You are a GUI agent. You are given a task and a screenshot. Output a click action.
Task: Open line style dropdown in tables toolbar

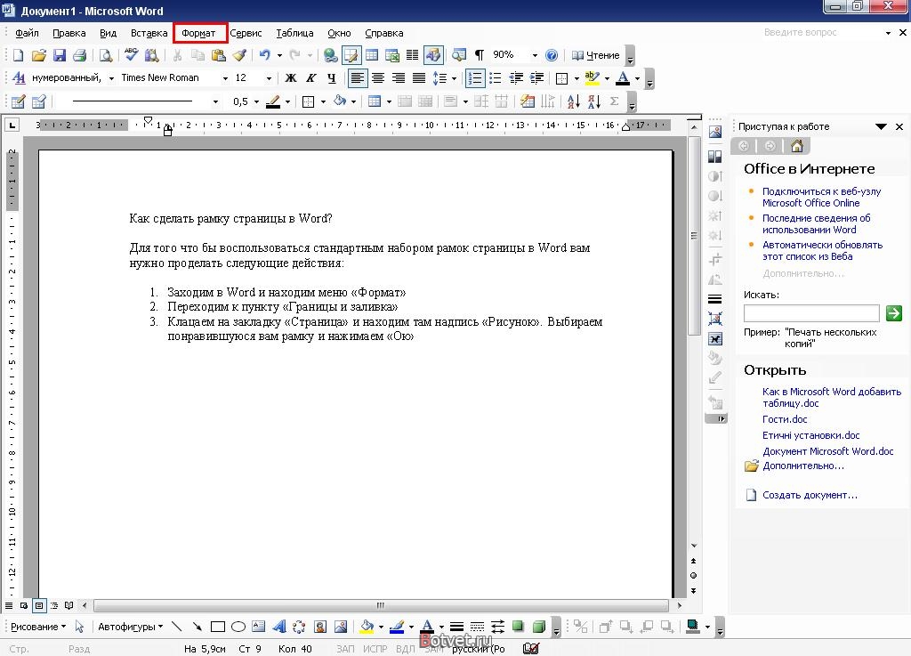[x=215, y=101]
